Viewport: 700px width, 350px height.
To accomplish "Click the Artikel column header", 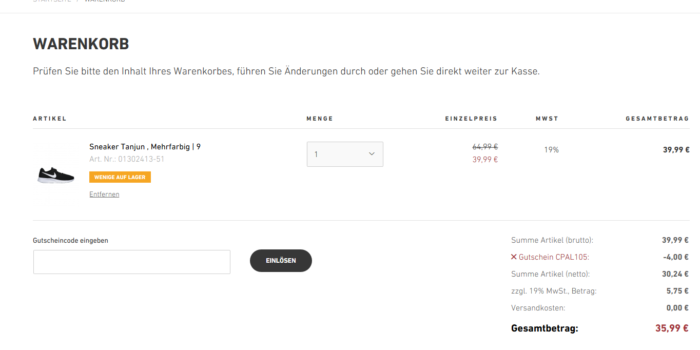I will (50, 119).
